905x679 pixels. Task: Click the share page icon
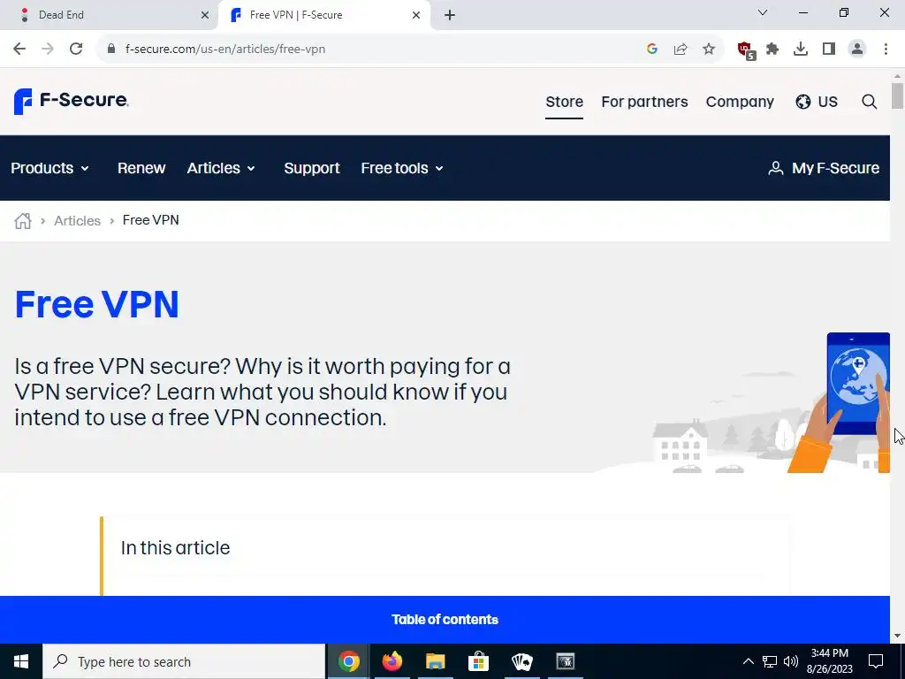[681, 50]
